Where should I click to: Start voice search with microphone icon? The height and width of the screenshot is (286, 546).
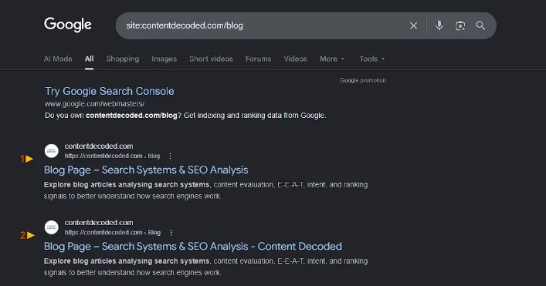439,25
